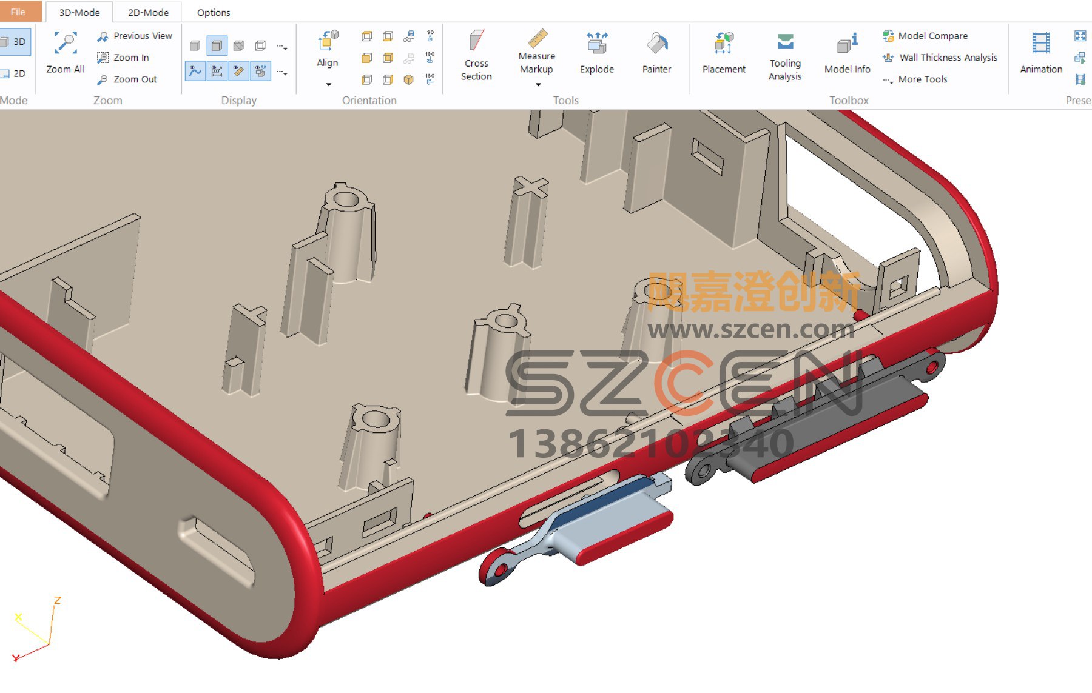Open the Align dropdown arrow

point(328,84)
